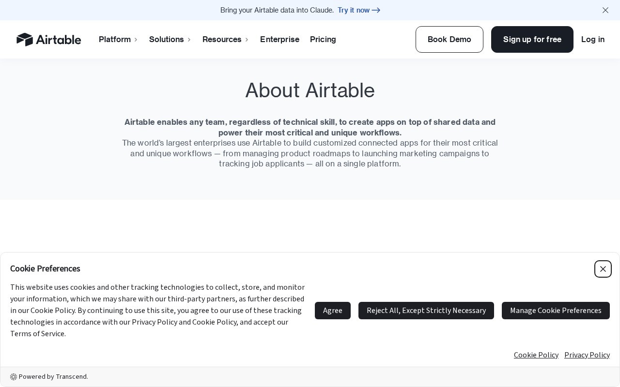Click the About Airtable heading
The height and width of the screenshot is (387, 620).
pos(310,90)
